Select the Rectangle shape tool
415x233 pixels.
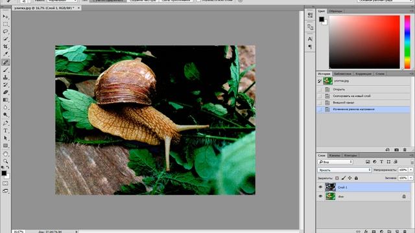pyautogui.click(x=5, y=146)
